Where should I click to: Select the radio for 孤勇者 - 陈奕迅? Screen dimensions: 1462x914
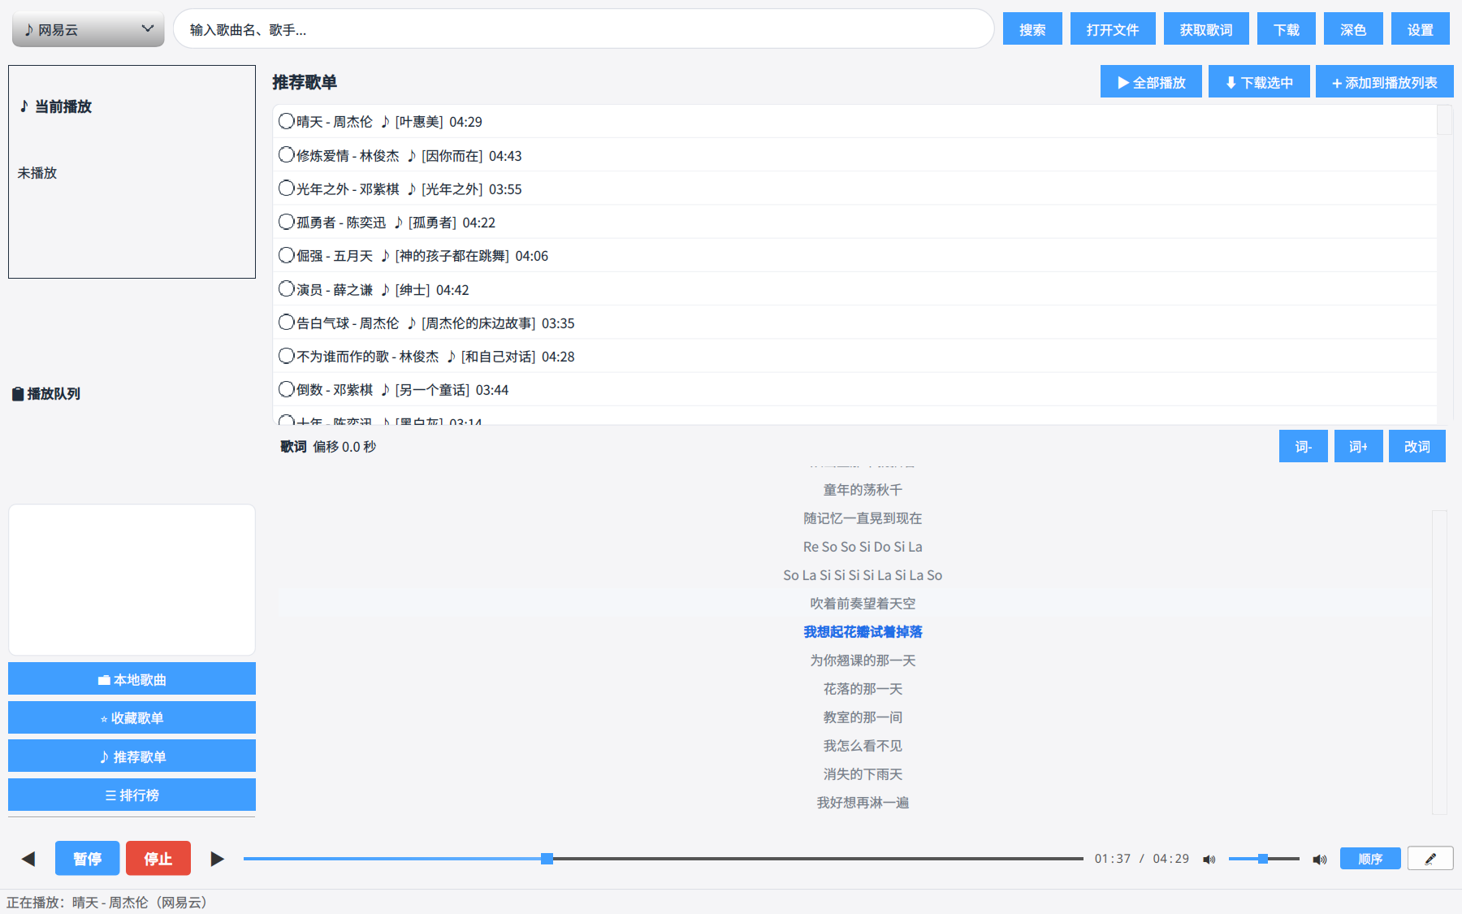click(286, 221)
